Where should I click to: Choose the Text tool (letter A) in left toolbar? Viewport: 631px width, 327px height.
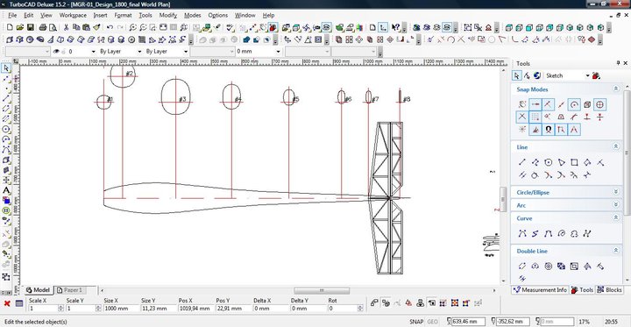pyautogui.click(x=6, y=189)
